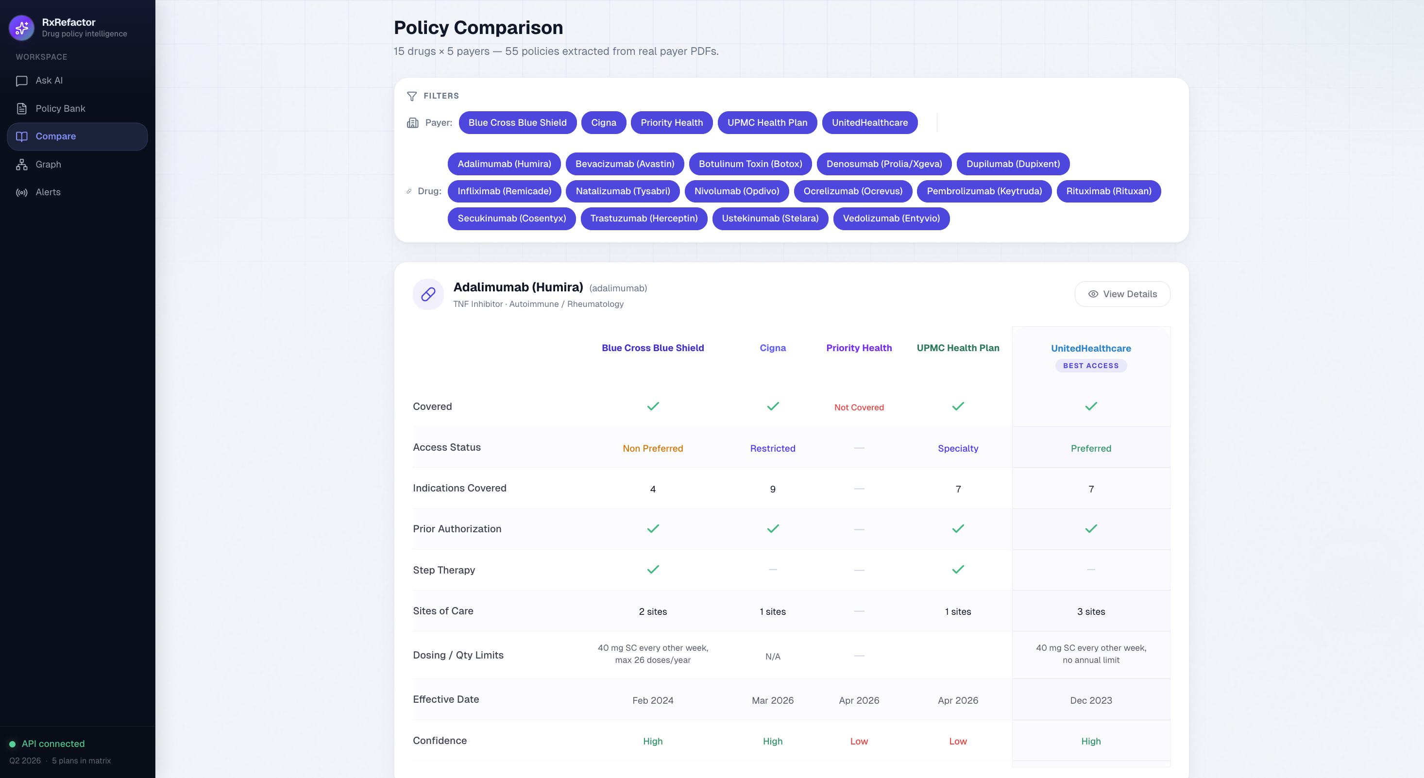Image resolution: width=1424 pixels, height=778 pixels.
Task: Click the building icon next to Payer
Action: 412,123
